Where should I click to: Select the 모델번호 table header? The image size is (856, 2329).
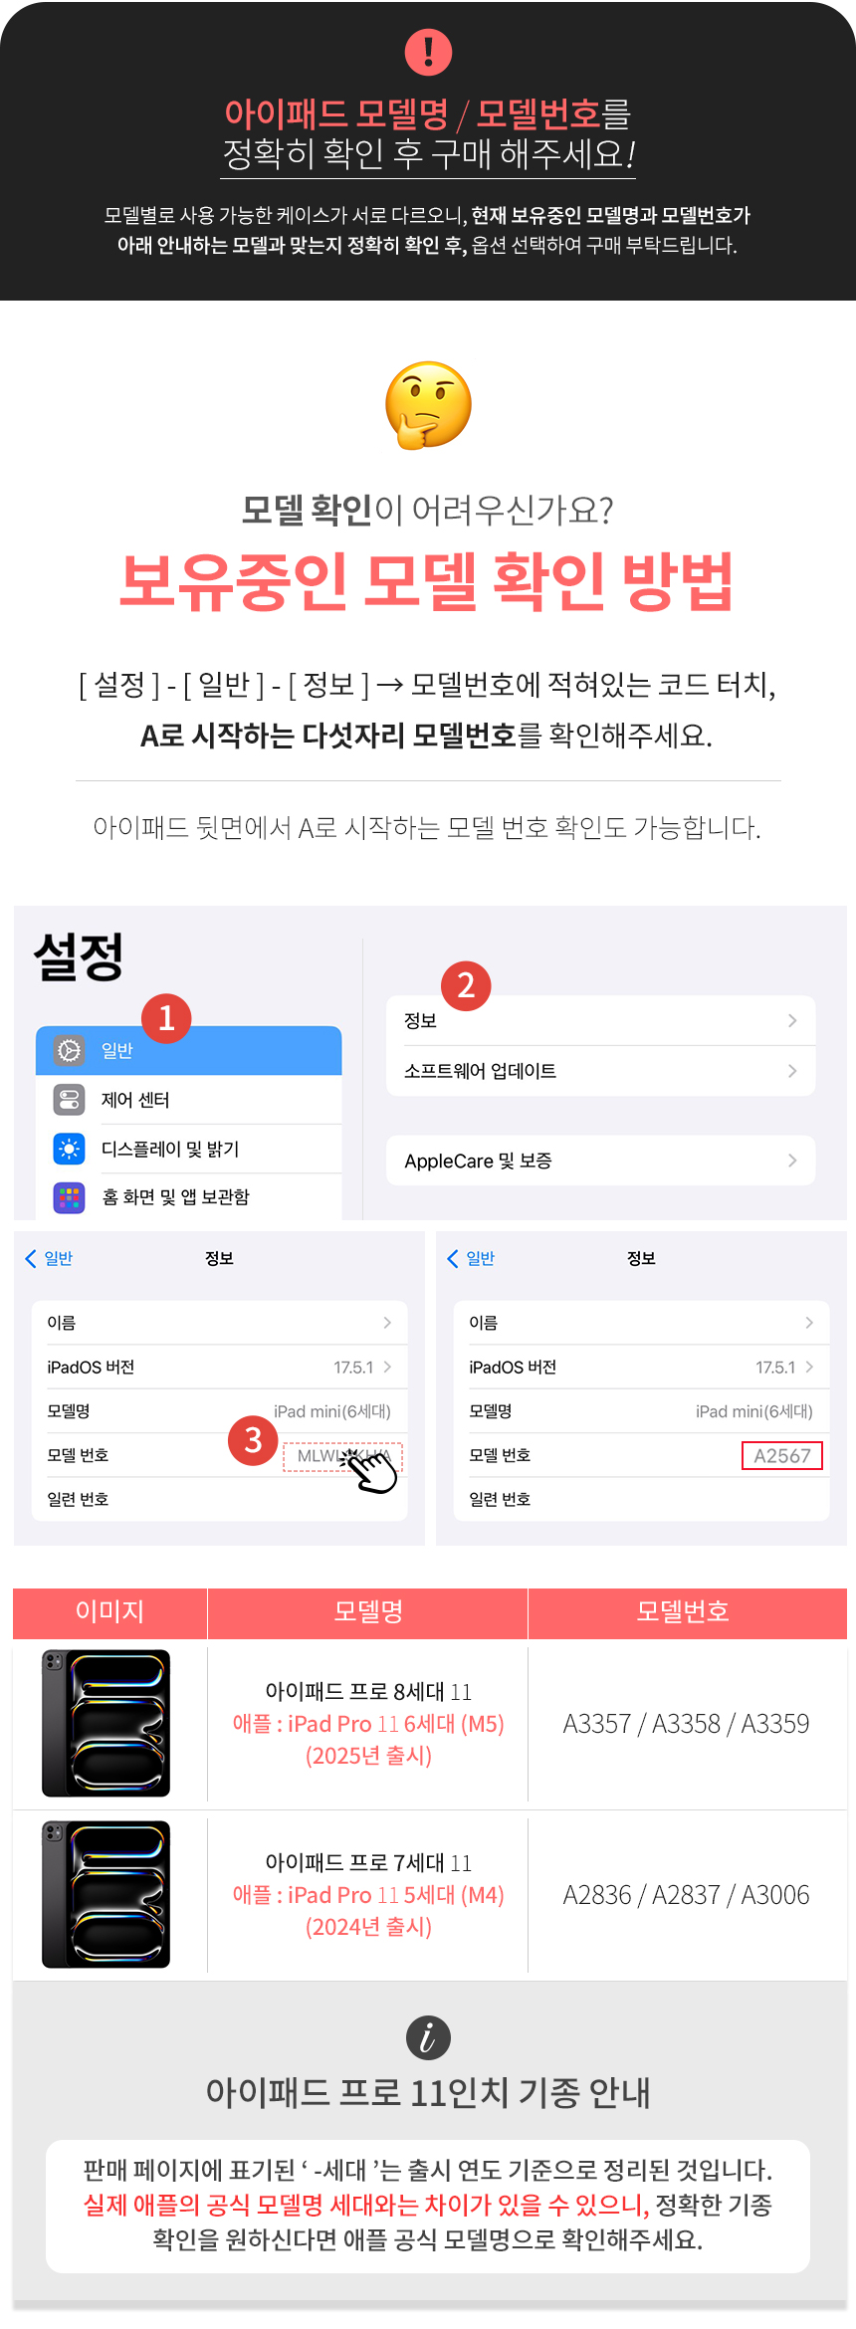tap(687, 1611)
